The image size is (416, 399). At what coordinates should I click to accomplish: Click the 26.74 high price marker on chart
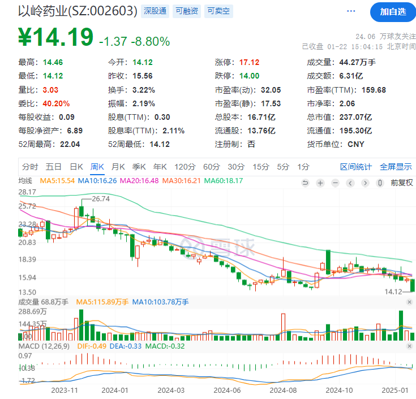101,199
